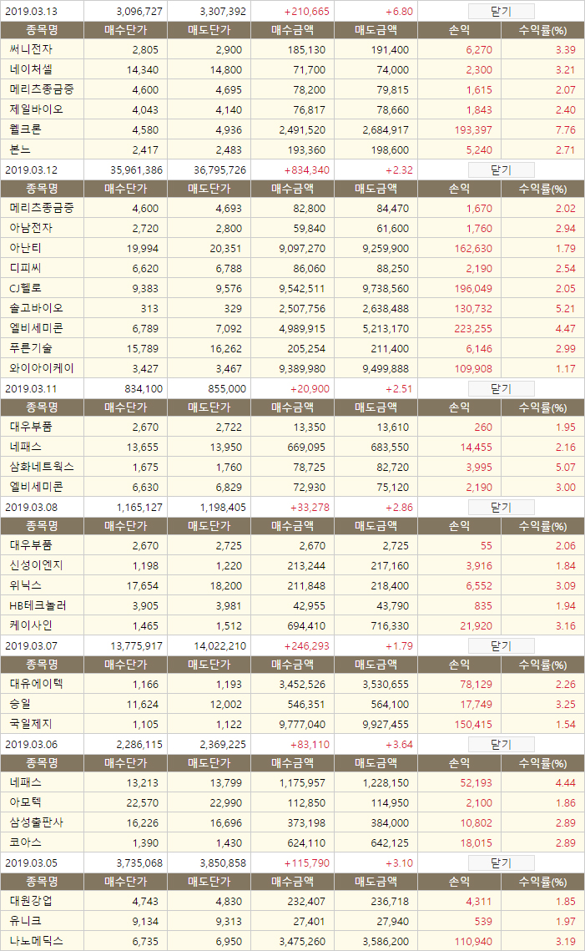The width and height of the screenshot is (585, 951).
Task: Click stock name 본느
Action: (x=20, y=149)
